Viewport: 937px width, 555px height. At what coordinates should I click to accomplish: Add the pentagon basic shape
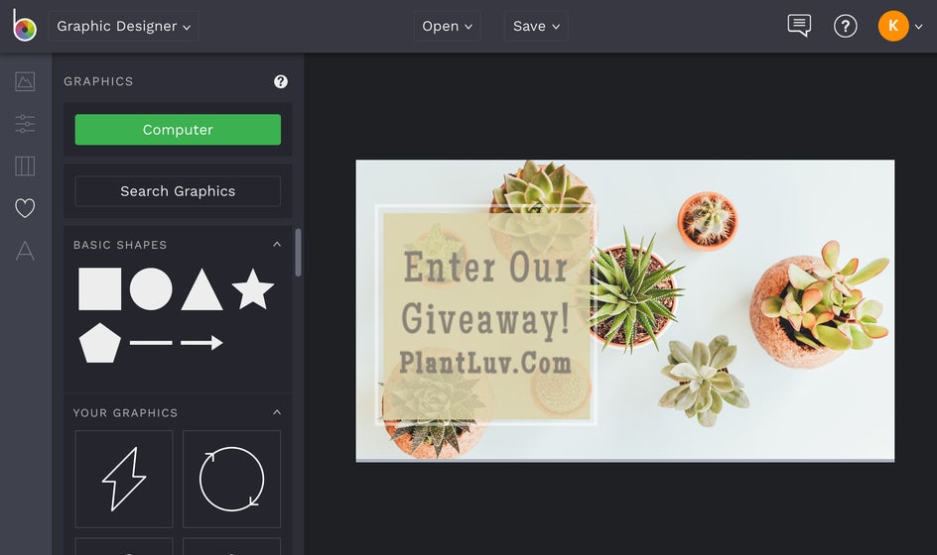coord(100,343)
